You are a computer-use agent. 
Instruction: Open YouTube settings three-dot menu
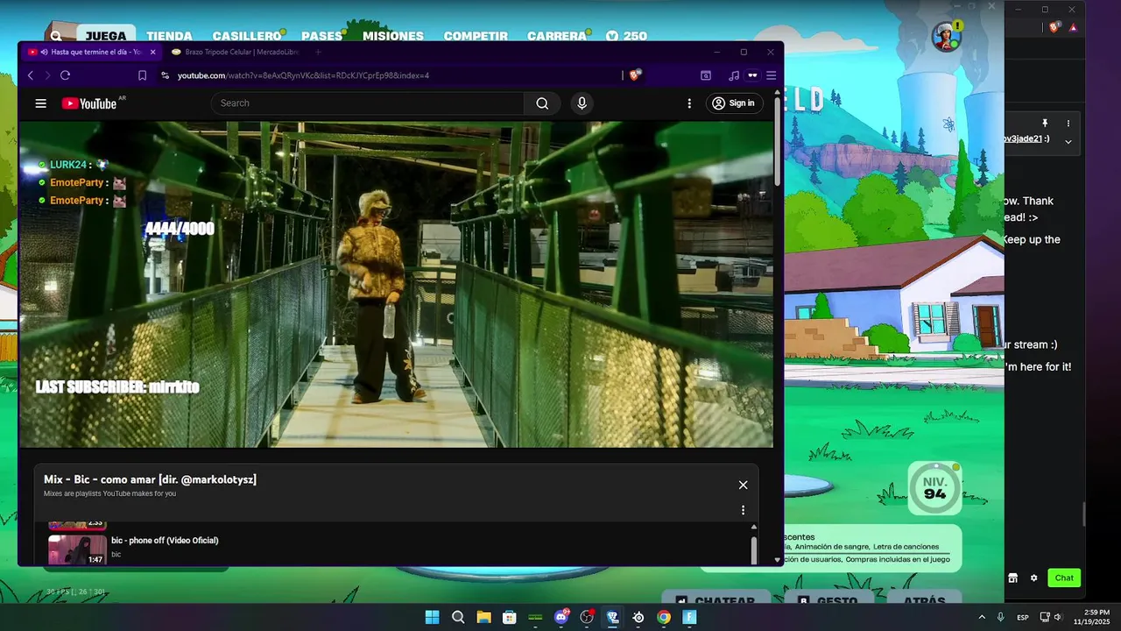689,103
